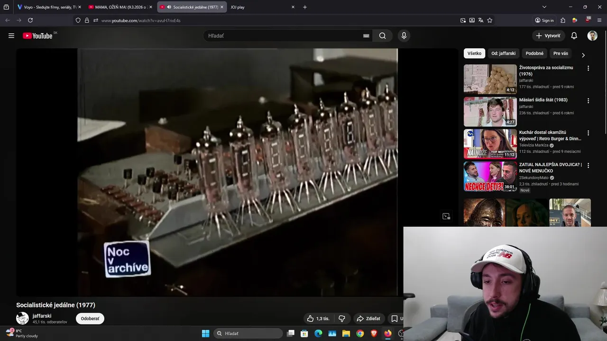607x341 pixels.
Task: Show more filter chips with right arrow
Action: [x=583, y=55]
